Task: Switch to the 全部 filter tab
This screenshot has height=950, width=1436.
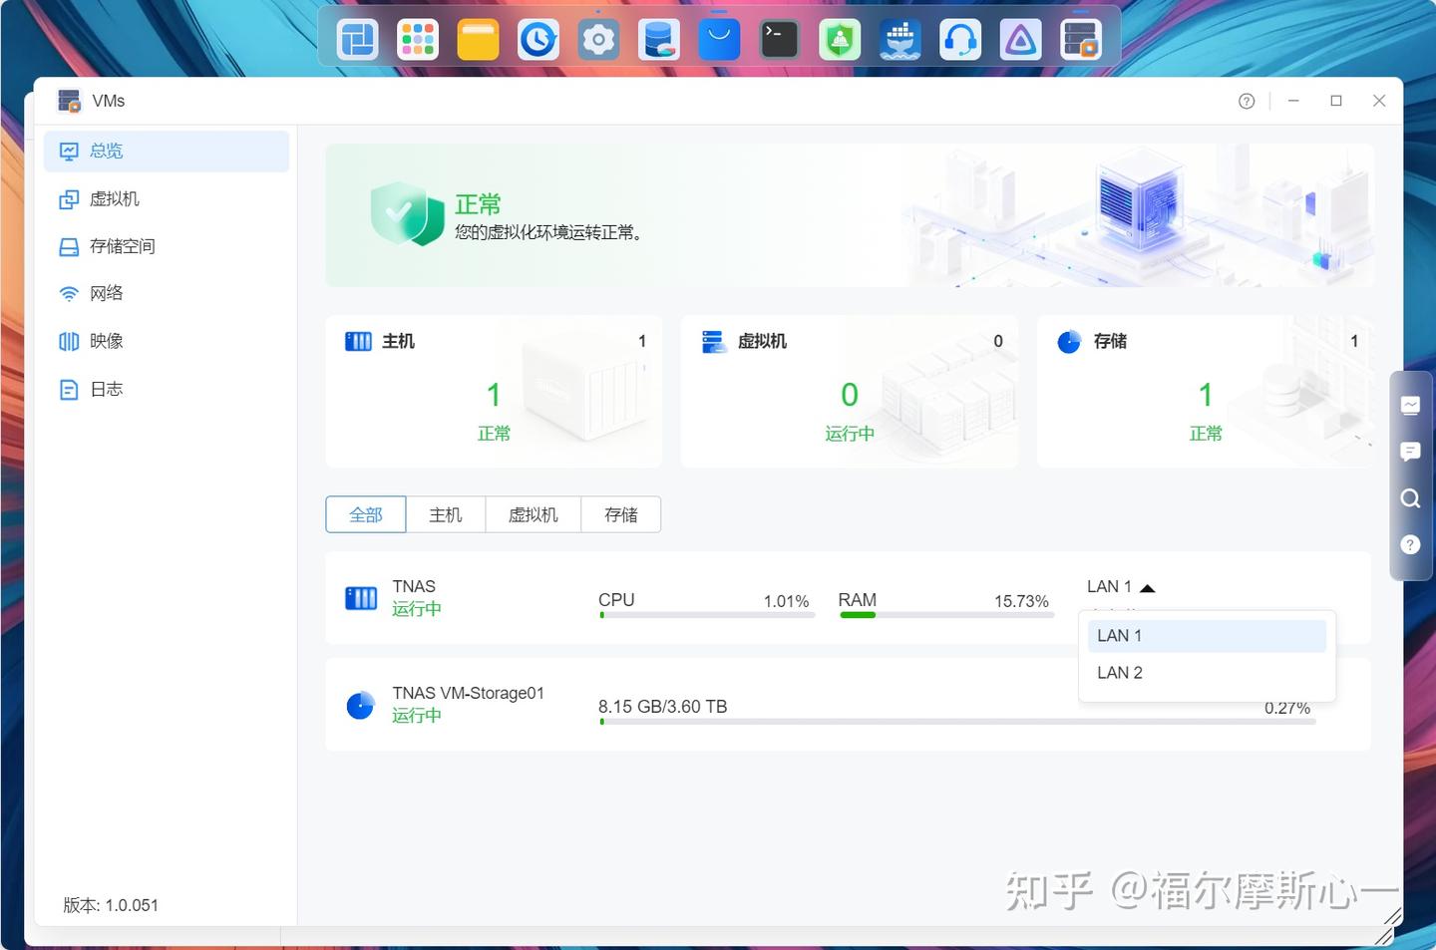Action: 366,514
